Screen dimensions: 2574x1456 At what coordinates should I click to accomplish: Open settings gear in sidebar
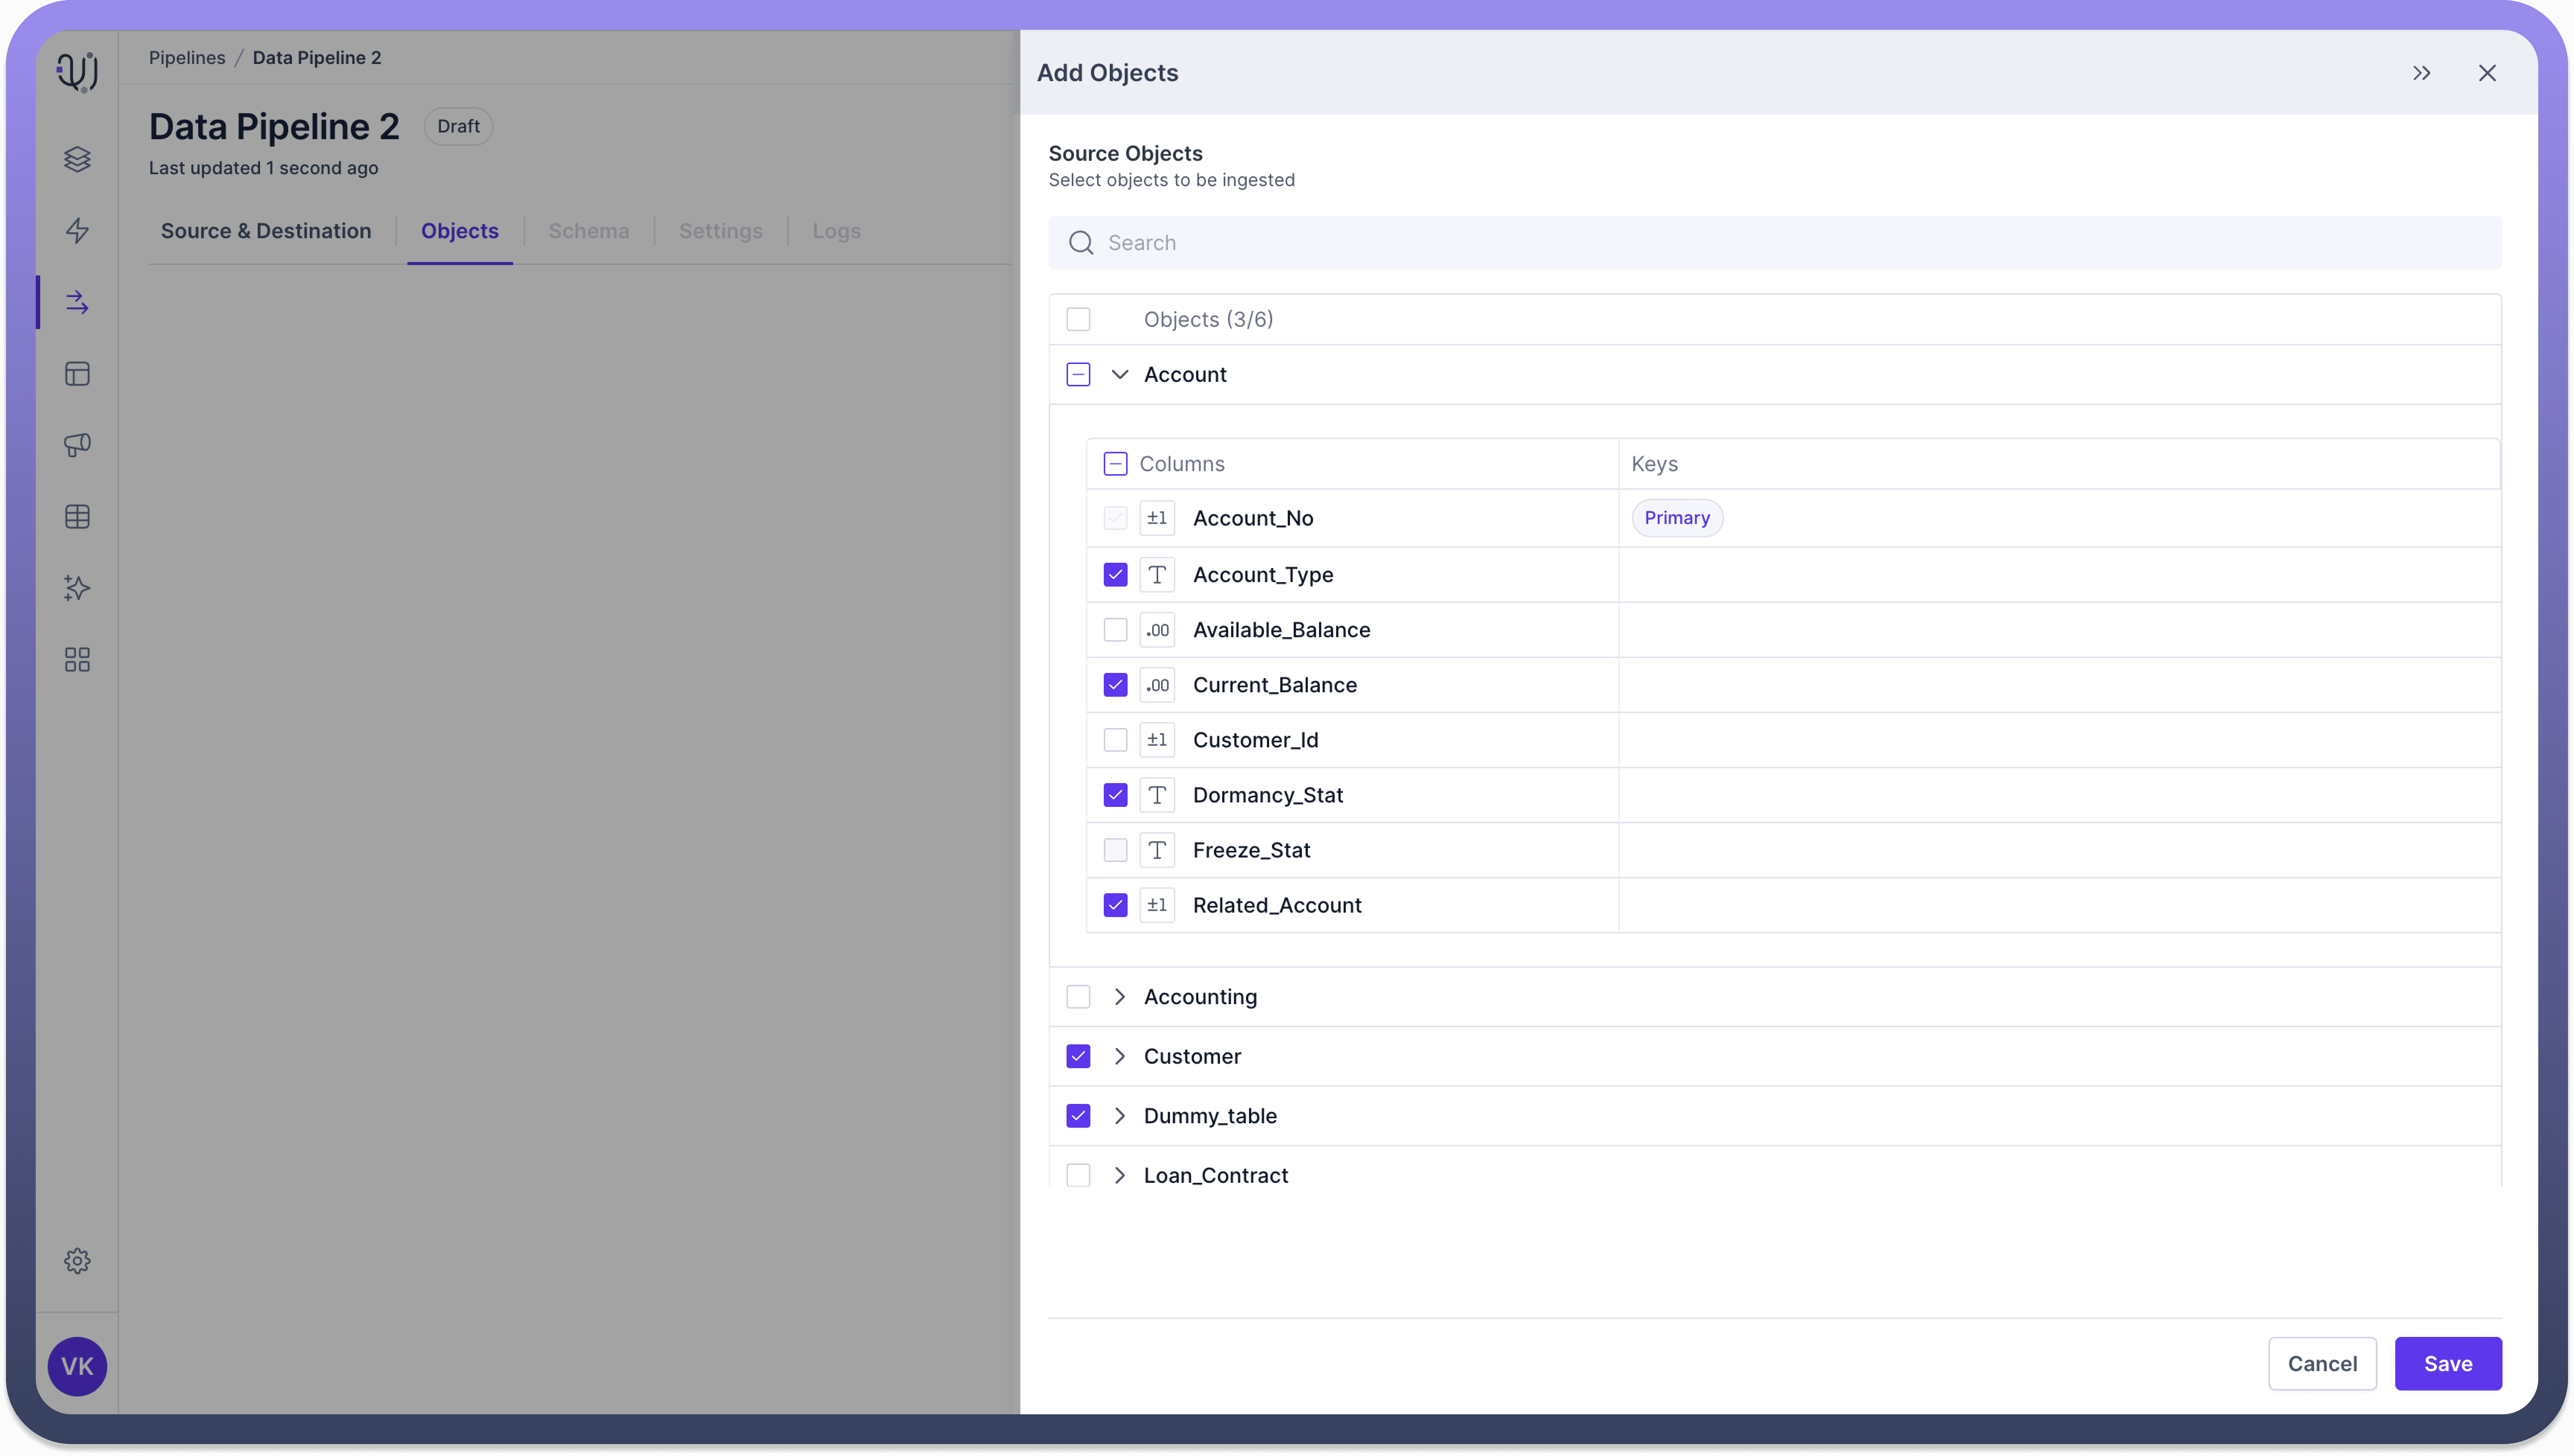[77, 1261]
